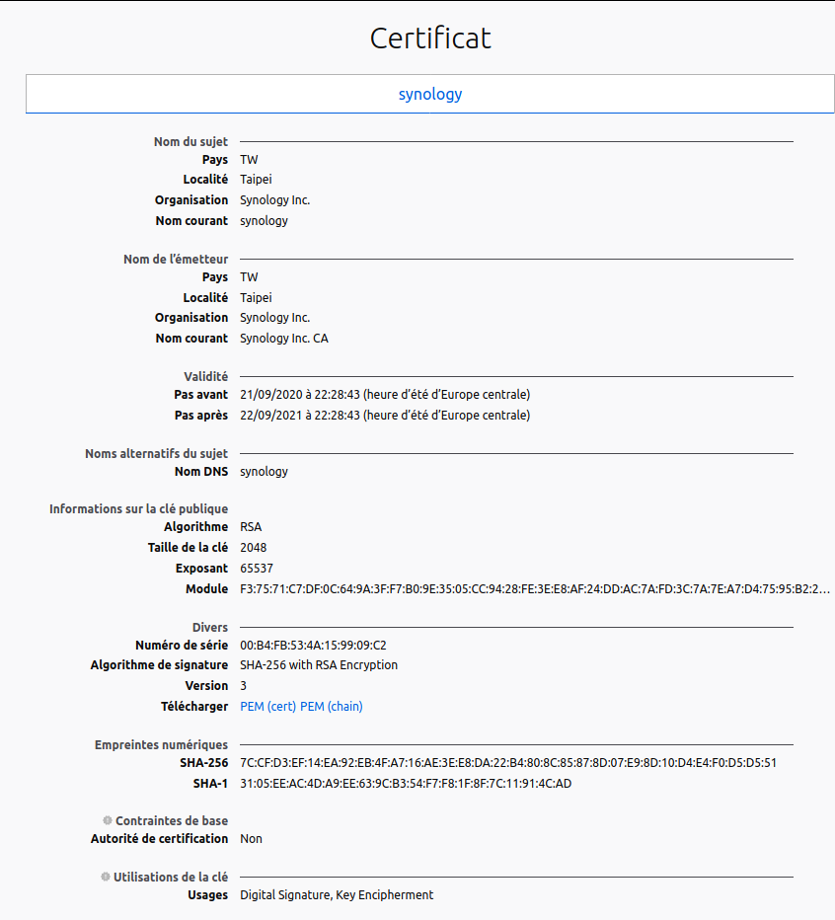Download the PEM (cert) file
Image resolution: width=835 pixels, height=920 pixels.
[x=268, y=707]
